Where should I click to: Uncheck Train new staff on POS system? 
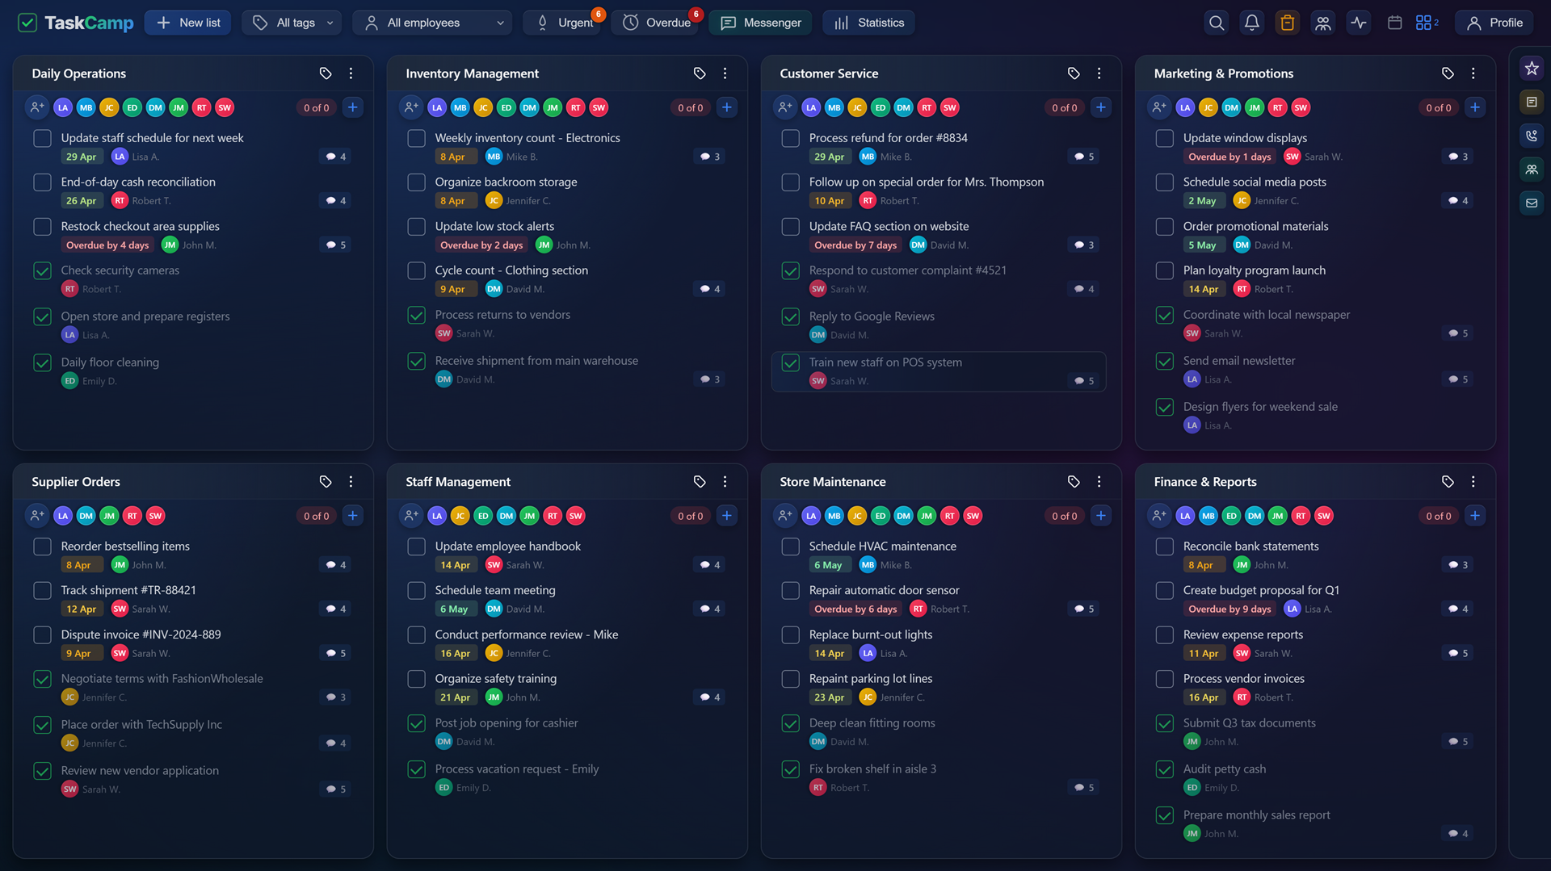791,363
